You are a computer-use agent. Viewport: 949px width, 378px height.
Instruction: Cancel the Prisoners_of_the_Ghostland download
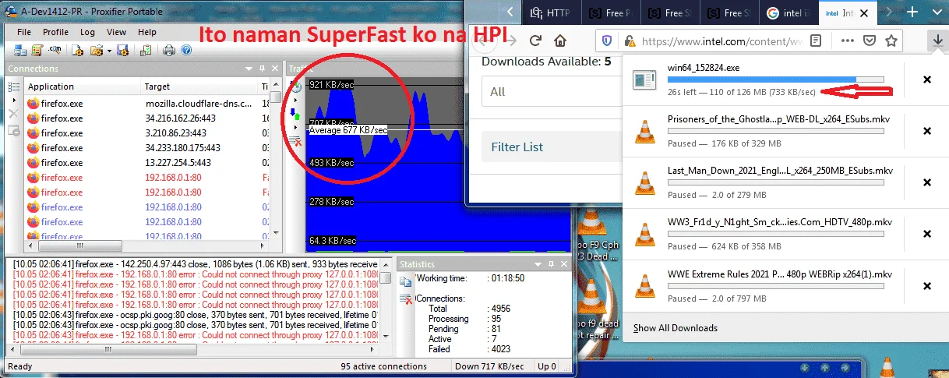pos(927,131)
